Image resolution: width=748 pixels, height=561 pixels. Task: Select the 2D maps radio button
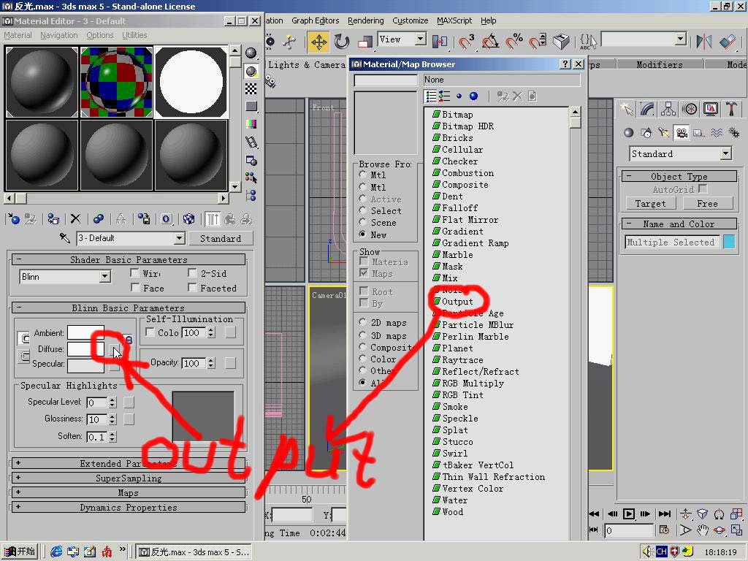362,322
